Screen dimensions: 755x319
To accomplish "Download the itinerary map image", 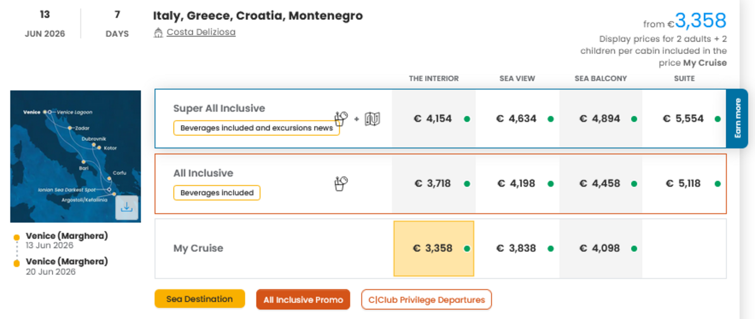I will click(127, 207).
